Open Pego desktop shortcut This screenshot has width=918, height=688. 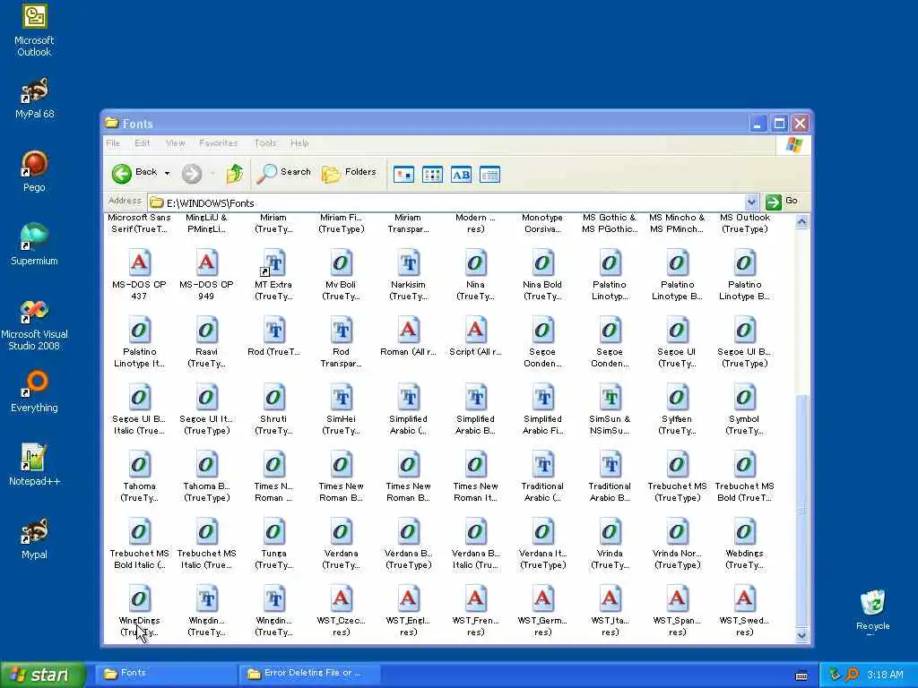(34, 171)
